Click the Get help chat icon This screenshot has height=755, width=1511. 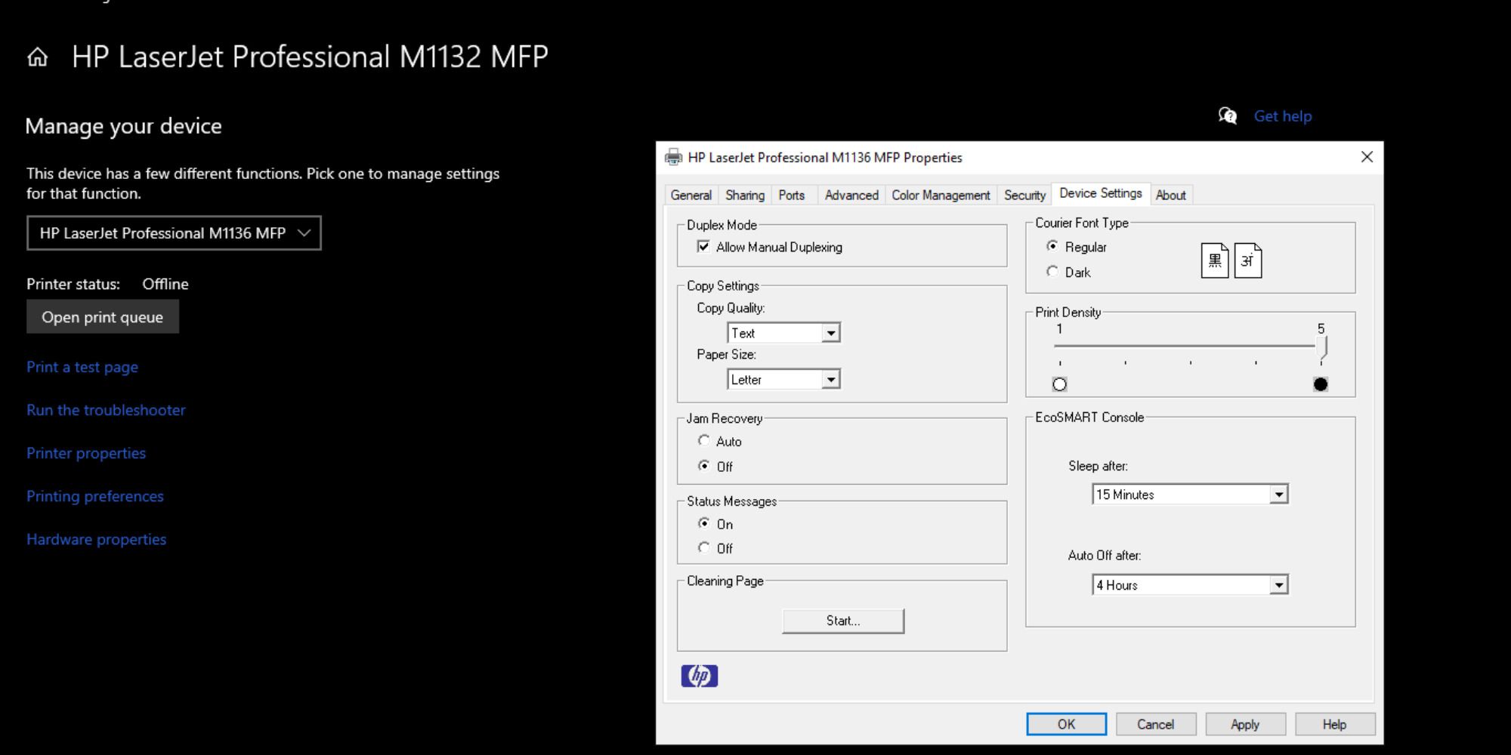click(x=1228, y=116)
